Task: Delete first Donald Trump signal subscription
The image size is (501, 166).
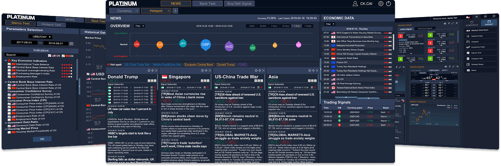Action: [155, 88]
